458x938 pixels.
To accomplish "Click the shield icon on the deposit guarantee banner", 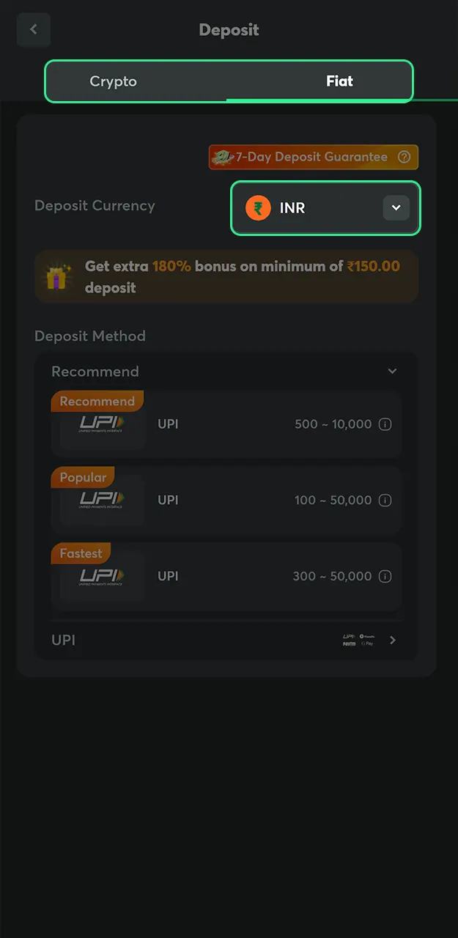I will click(x=225, y=157).
